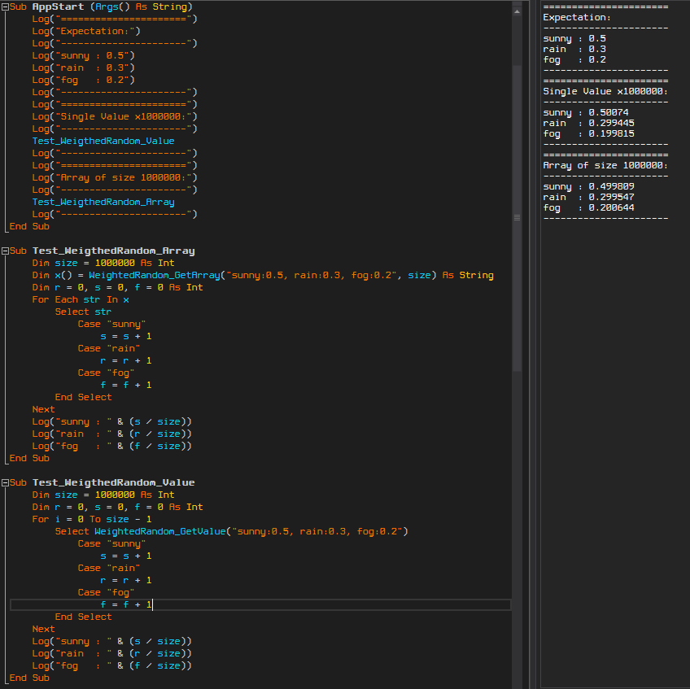The width and height of the screenshot is (690, 689).
Task: Collapse the AppStart sub
Action: pyautogui.click(x=5, y=7)
